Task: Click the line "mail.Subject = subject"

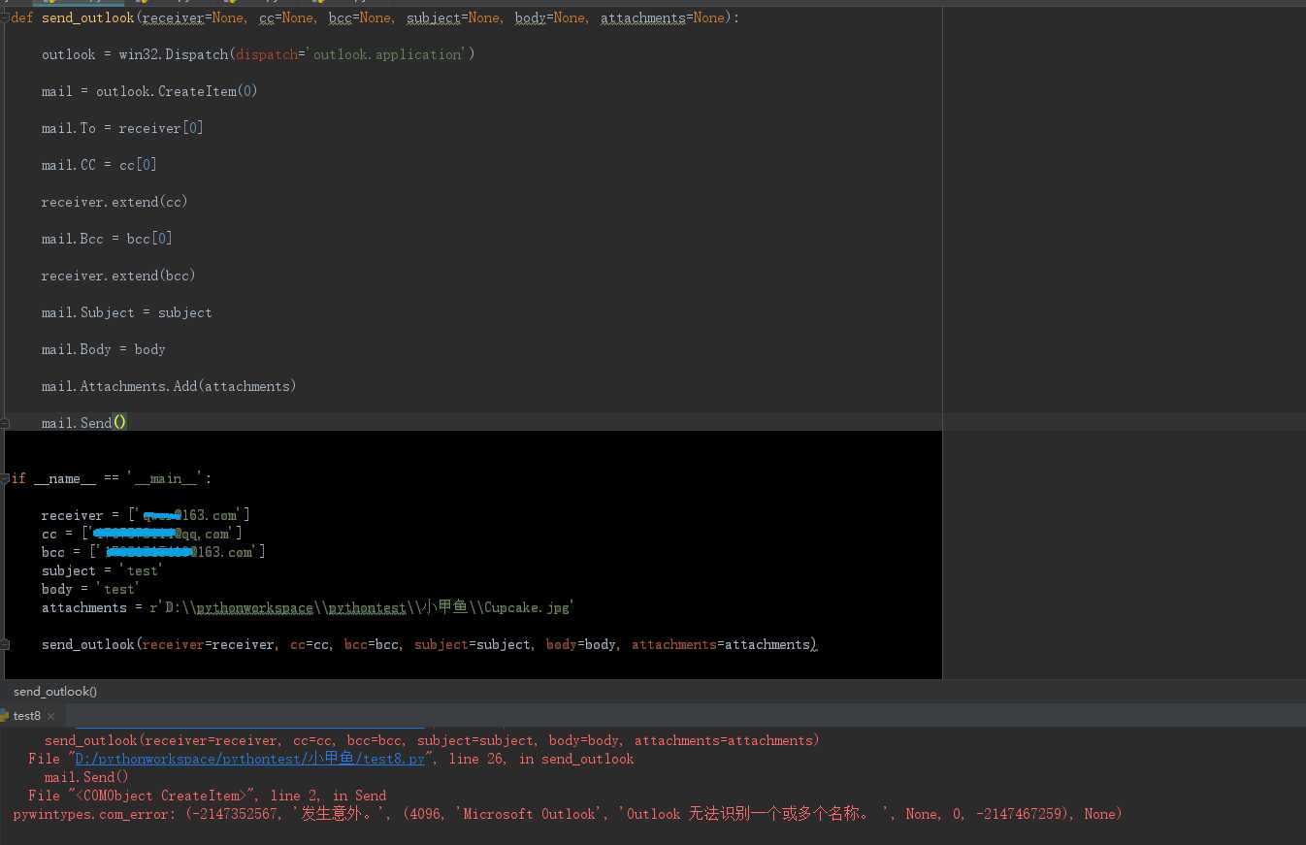Action: coord(126,312)
